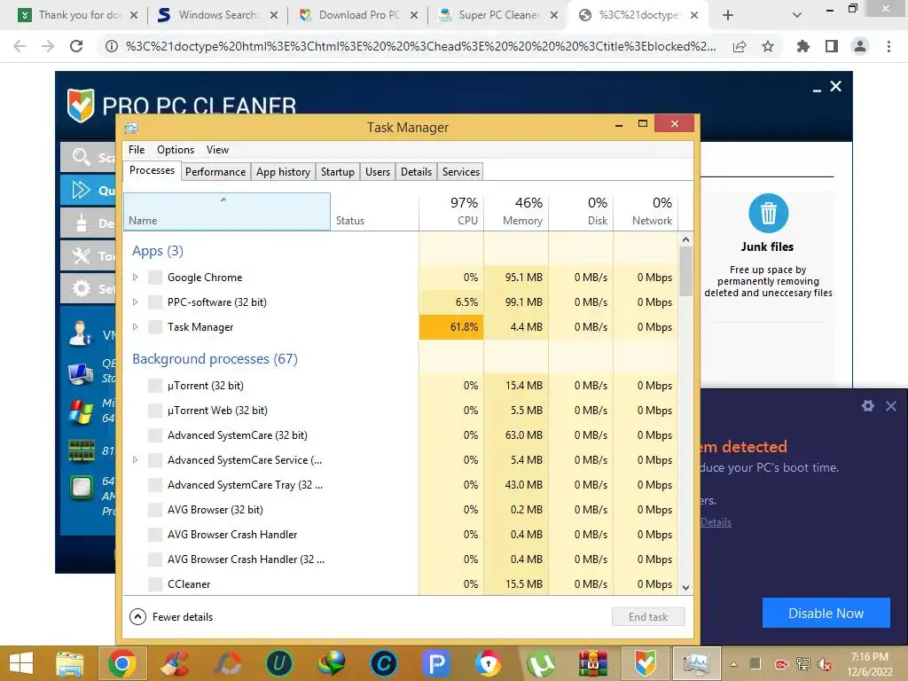The image size is (908, 681).
Task: Open Google Chrome from the taskbar
Action: point(121,663)
